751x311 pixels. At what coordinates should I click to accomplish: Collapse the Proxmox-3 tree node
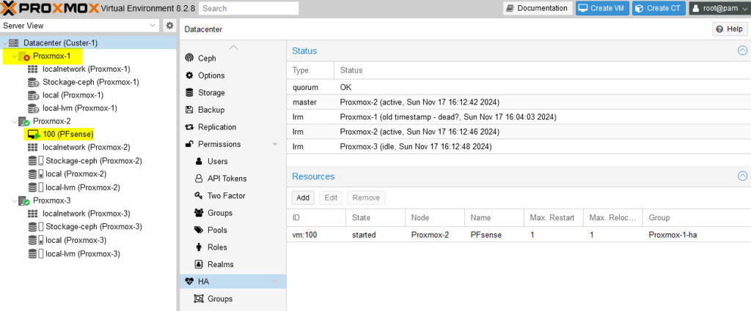[15, 201]
